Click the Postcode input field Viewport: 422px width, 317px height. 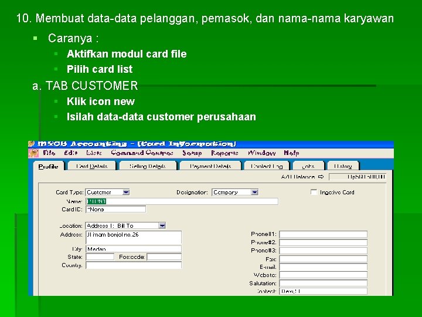click(x=164, y=257)
